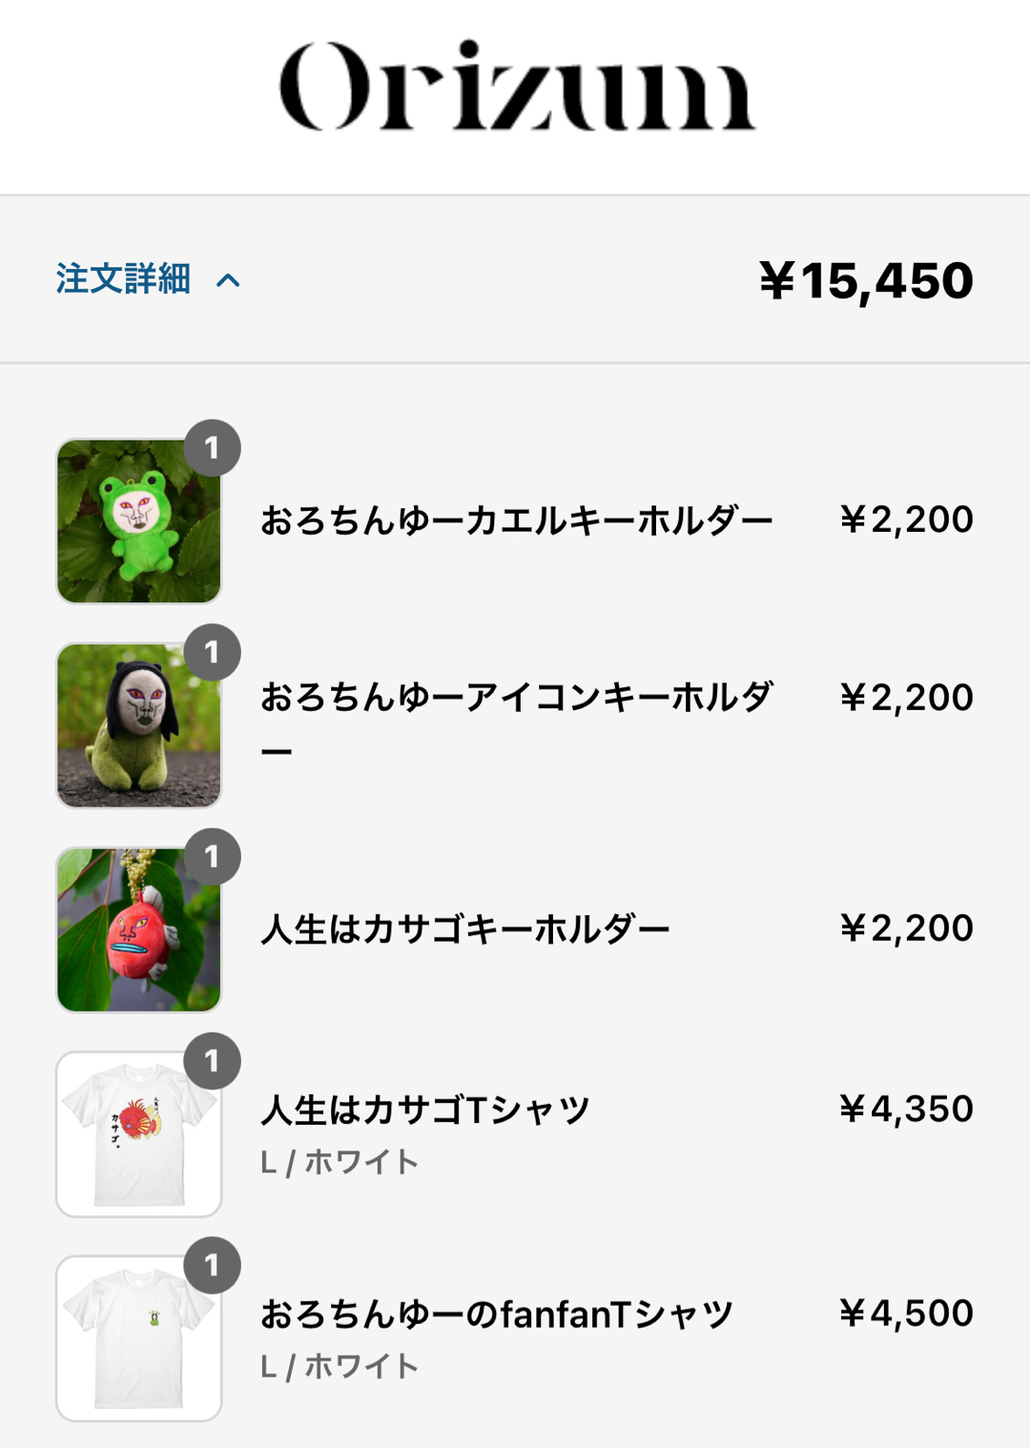Open the black-hooded icon keyholder thumbnail
Image resolution: width=1030 pixels, height=1448 pixels.
138,725
